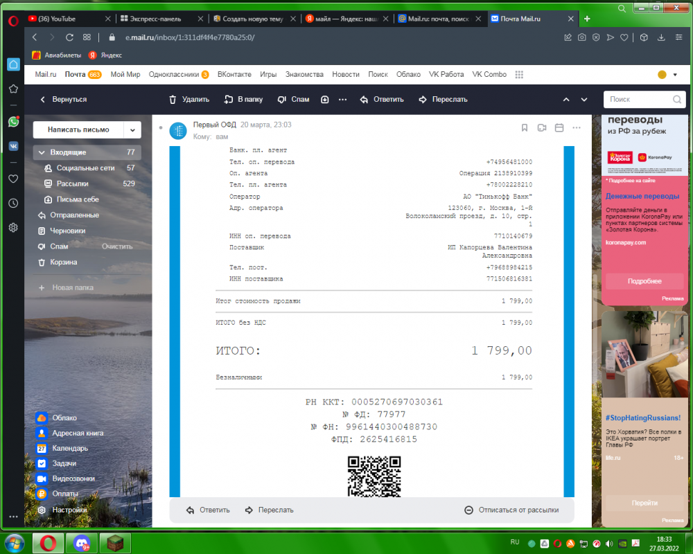Go to the previous email with the up arrow
Viewport: 693px width, 554px height.
[x=566, y=100]
